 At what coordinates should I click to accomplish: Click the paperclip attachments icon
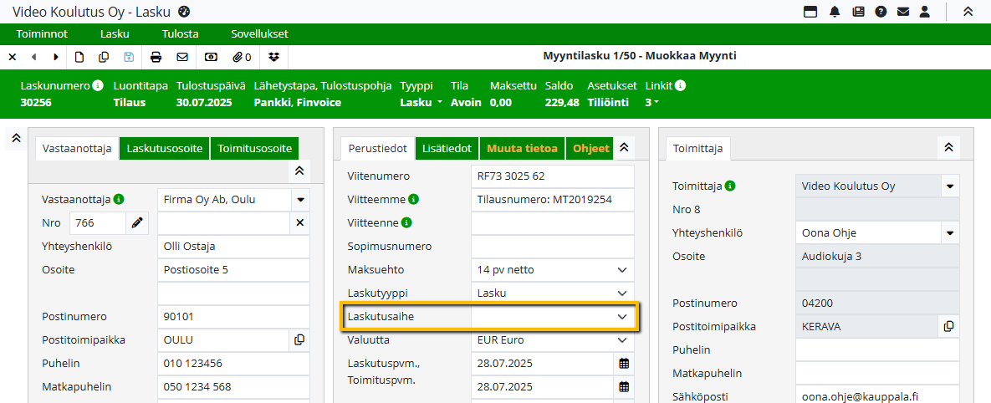[x=242, y=57]
